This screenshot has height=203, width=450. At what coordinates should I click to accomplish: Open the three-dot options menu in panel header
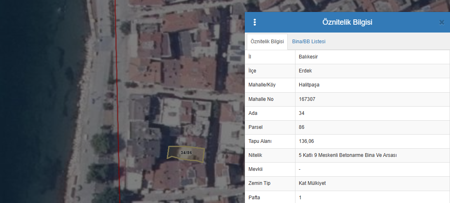point(255,22)
